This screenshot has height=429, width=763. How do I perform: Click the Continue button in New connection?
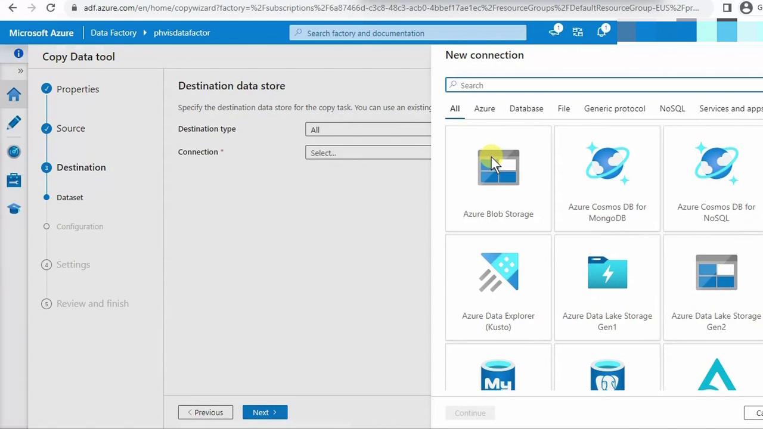[x=470, y=413]
